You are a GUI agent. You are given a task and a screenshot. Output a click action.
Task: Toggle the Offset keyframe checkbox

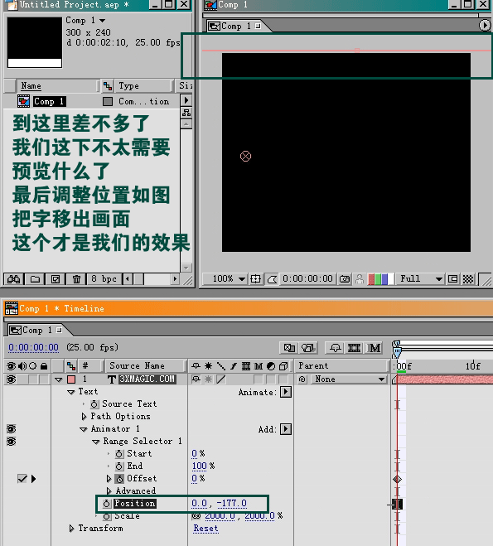point(22,479)
